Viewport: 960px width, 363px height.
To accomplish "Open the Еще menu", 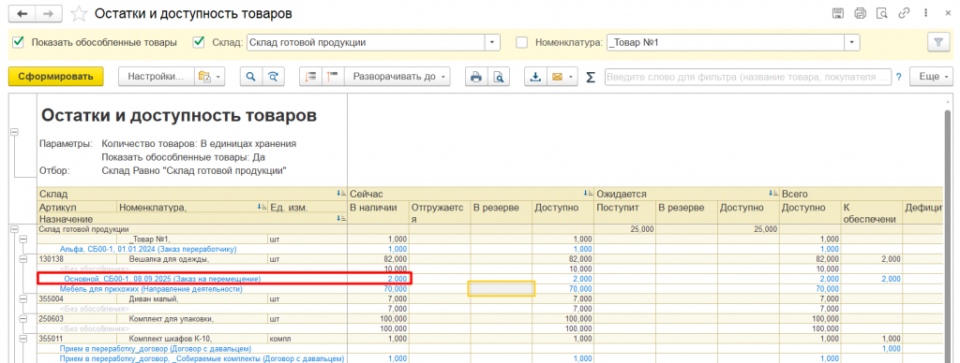I will (931, 77).
